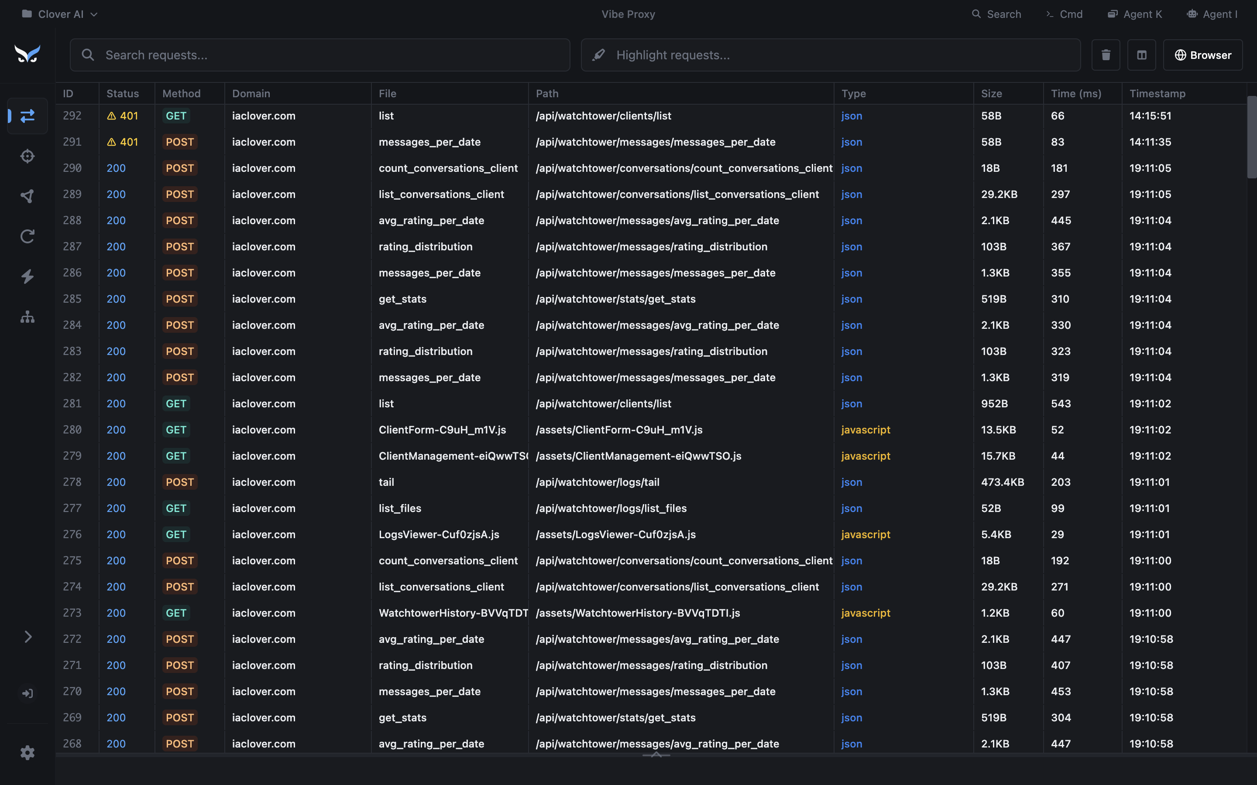Image resolution: width=1257 pixels, height=785 pixels.
Task: Select request row with ID 273
Action: click(651, 613)
